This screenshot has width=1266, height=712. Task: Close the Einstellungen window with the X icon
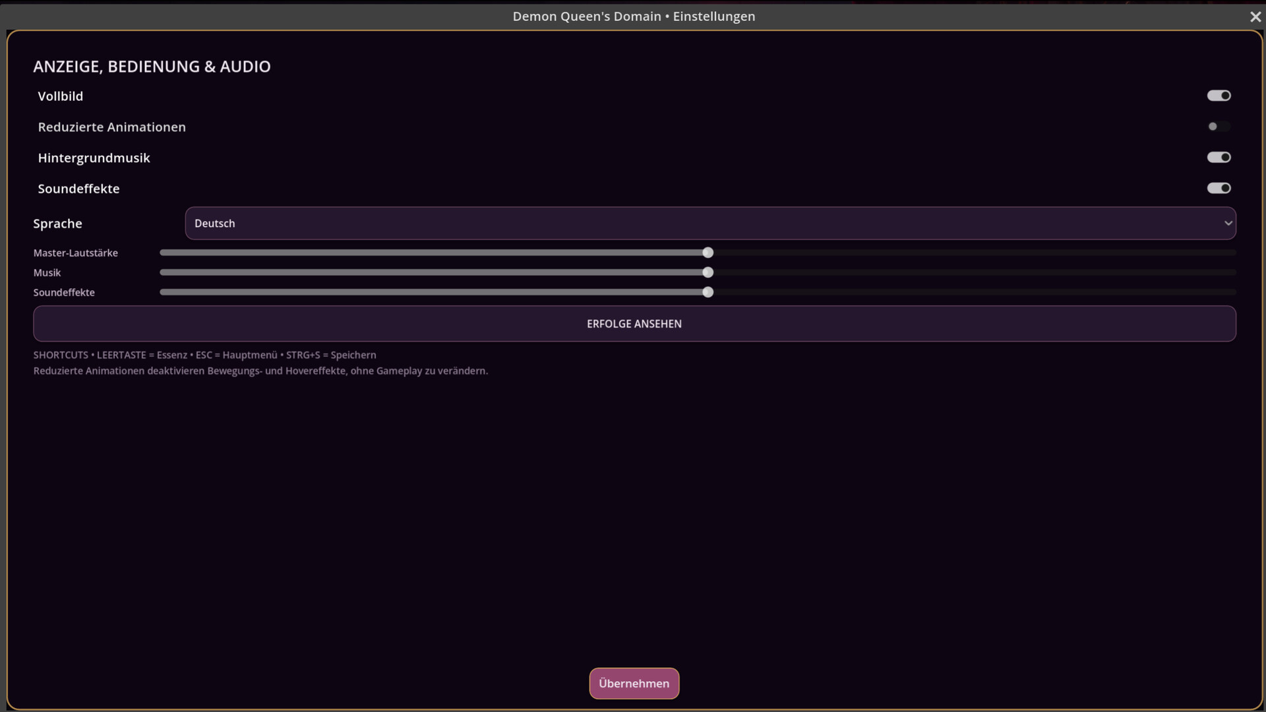click(x=1255, y=17)
